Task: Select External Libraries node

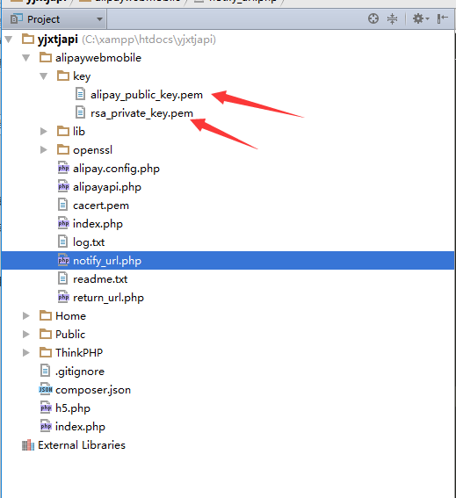Action: pos(82,445)
